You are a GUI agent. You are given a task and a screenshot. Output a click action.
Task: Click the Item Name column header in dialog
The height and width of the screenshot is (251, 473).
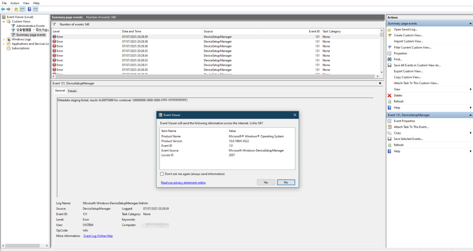click(194, 131)
